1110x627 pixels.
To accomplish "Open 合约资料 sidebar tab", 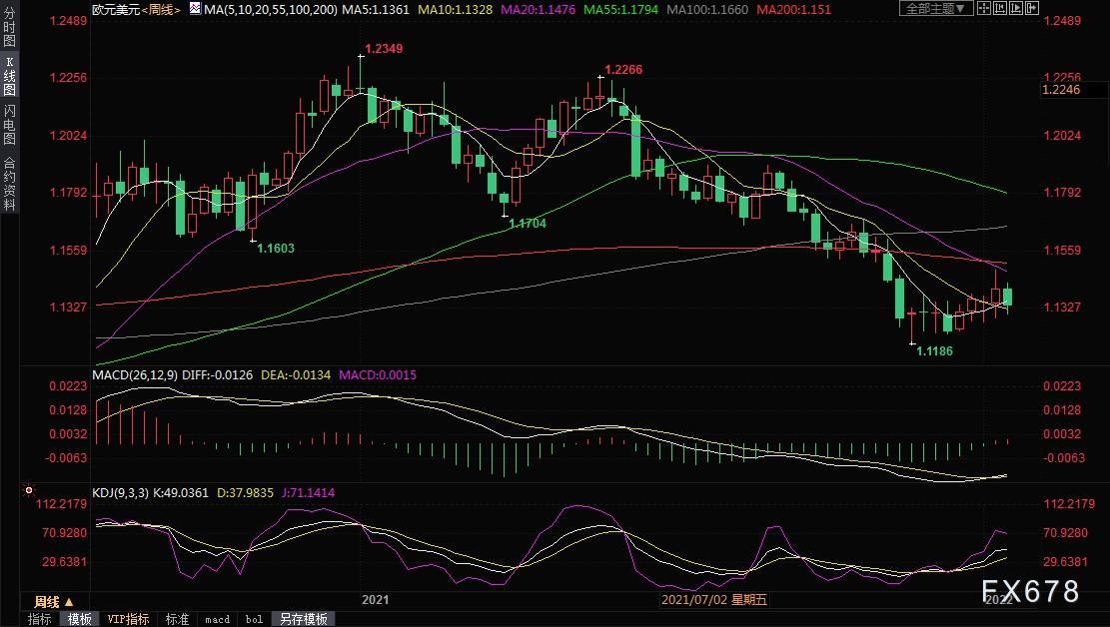I will [x=9, y=184].
